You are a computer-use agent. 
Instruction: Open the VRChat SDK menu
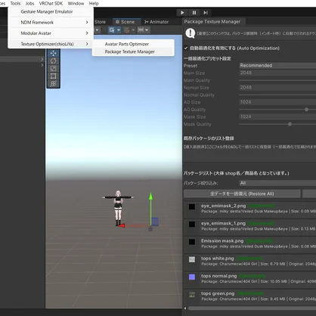pyautogui.click(x=51, y=4)
